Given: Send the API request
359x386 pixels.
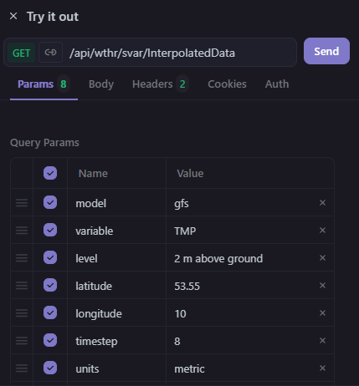Looking at the screenshot, I should click(326, 51).
